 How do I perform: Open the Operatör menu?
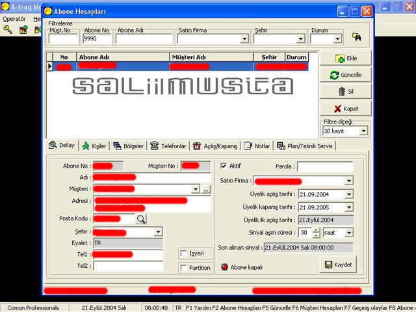point(14,19)
